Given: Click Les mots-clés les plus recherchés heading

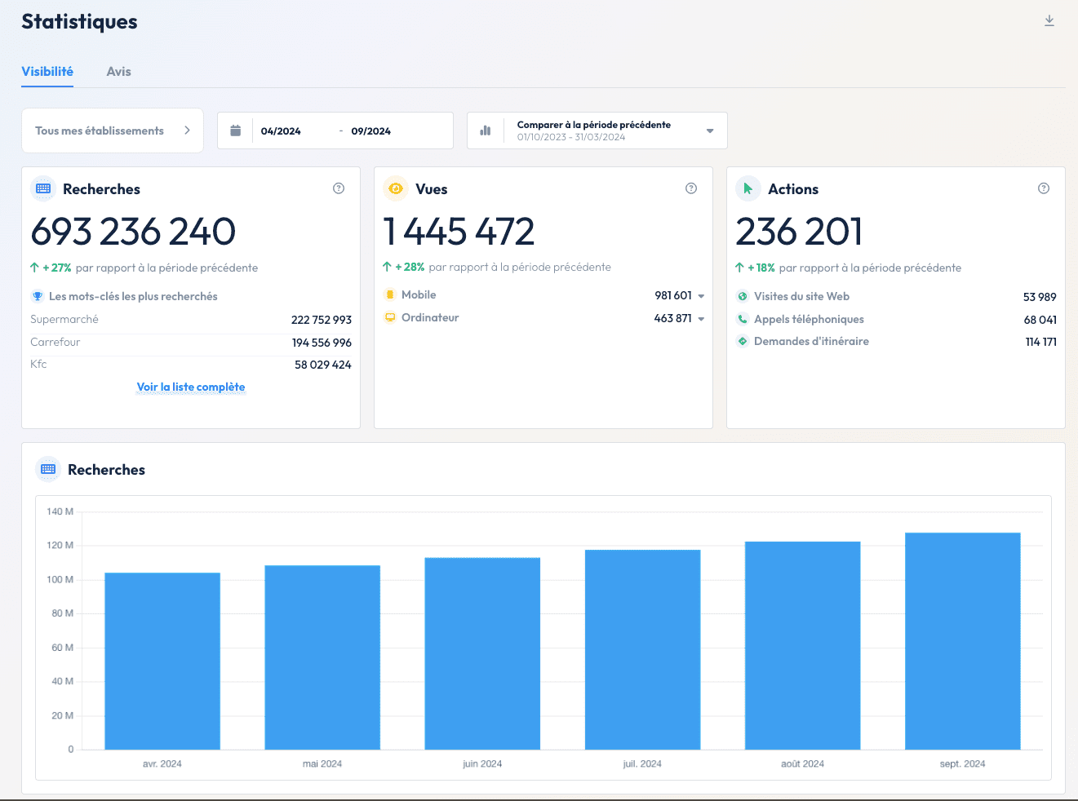Looking at the screenshot, I should point(133,296).
